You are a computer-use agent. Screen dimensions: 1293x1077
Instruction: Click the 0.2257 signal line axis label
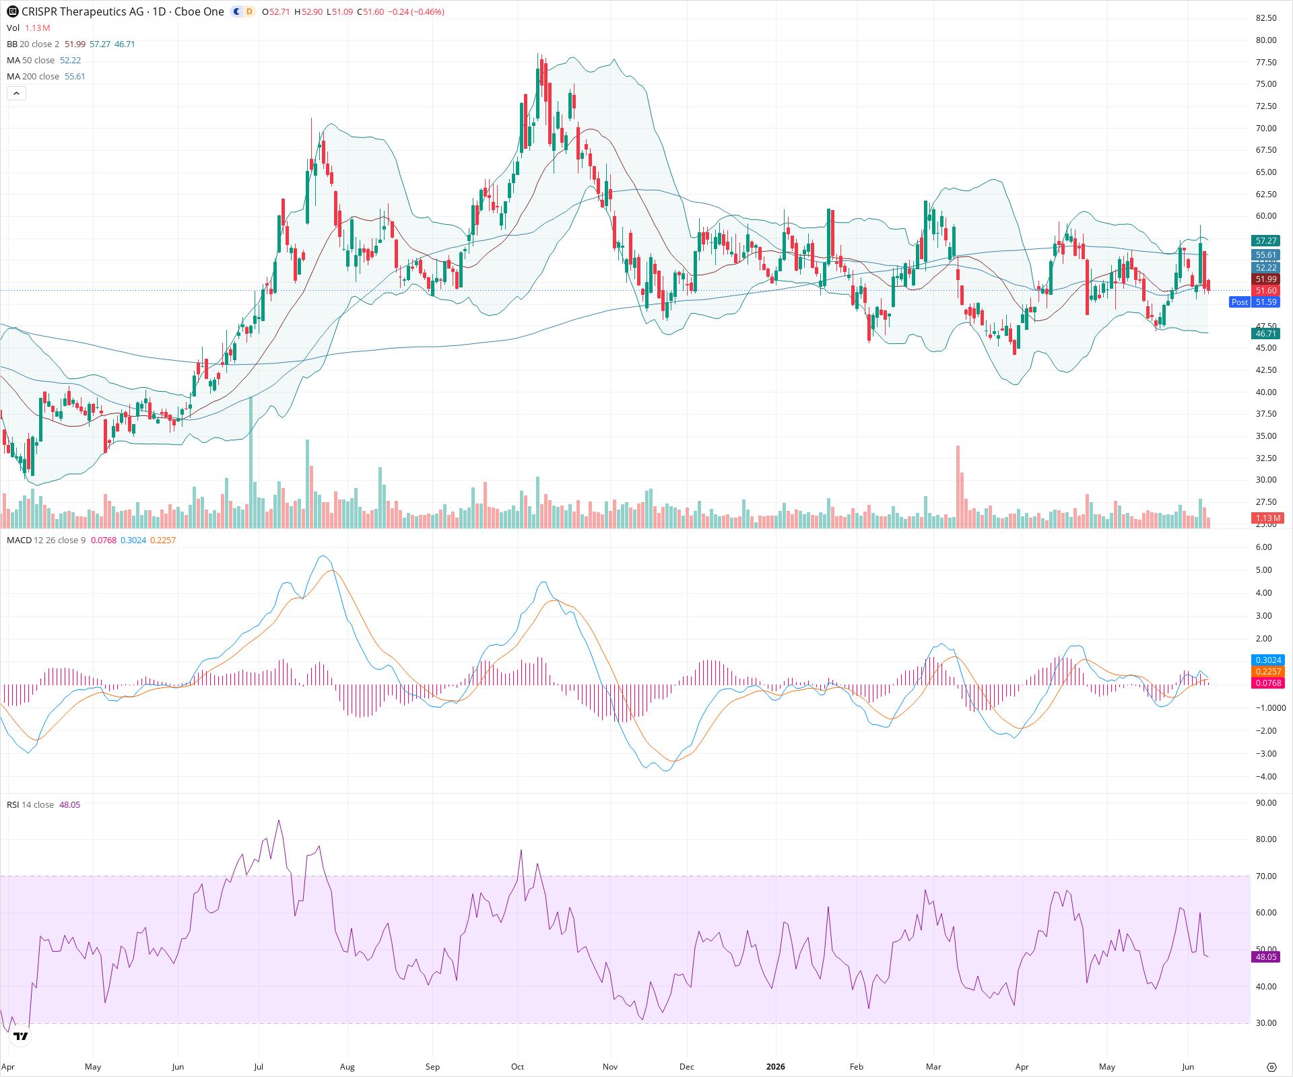click(x=1268, y=671)
